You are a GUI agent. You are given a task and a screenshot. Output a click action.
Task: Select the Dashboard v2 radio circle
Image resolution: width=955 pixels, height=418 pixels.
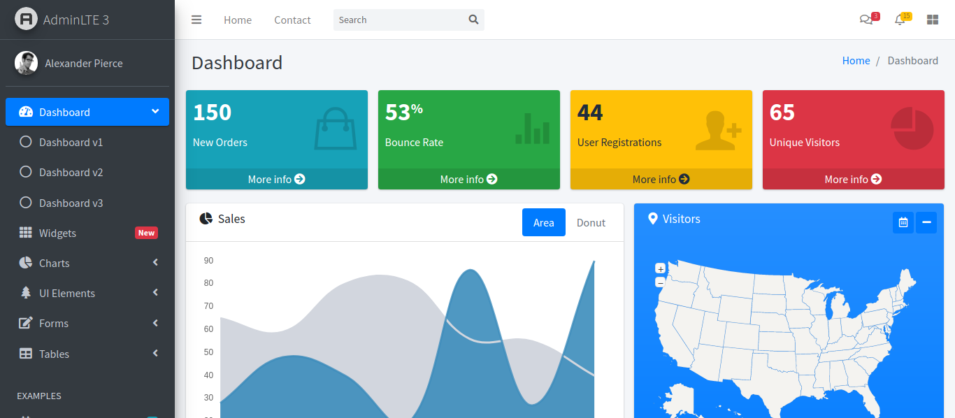[x=25, y=172]
